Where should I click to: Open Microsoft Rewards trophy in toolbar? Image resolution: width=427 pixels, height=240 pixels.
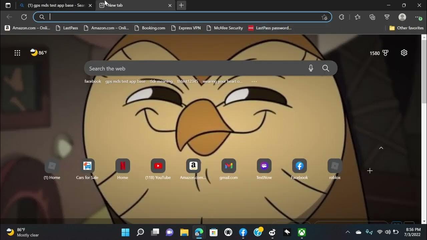tap(387, 17)
